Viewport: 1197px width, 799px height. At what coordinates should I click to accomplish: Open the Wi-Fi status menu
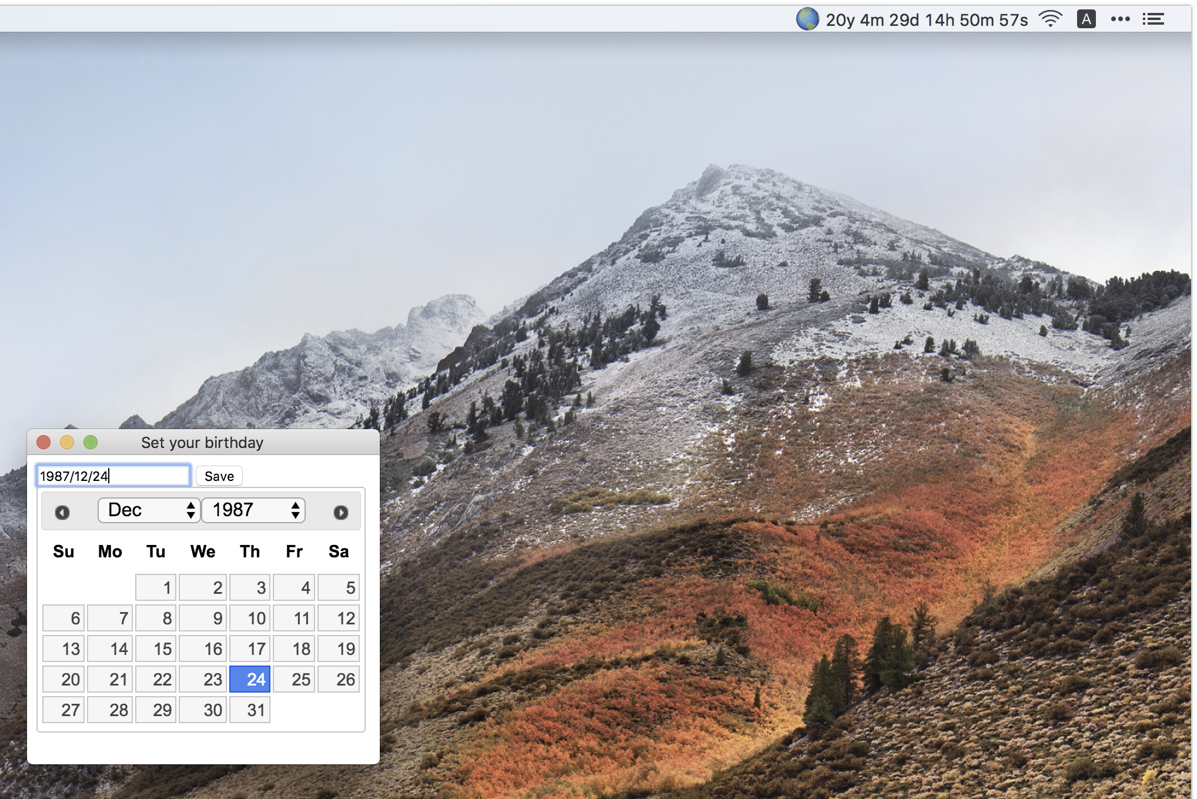1050,19
